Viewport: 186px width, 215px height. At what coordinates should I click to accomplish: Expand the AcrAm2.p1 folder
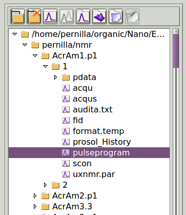click(35, 196)
